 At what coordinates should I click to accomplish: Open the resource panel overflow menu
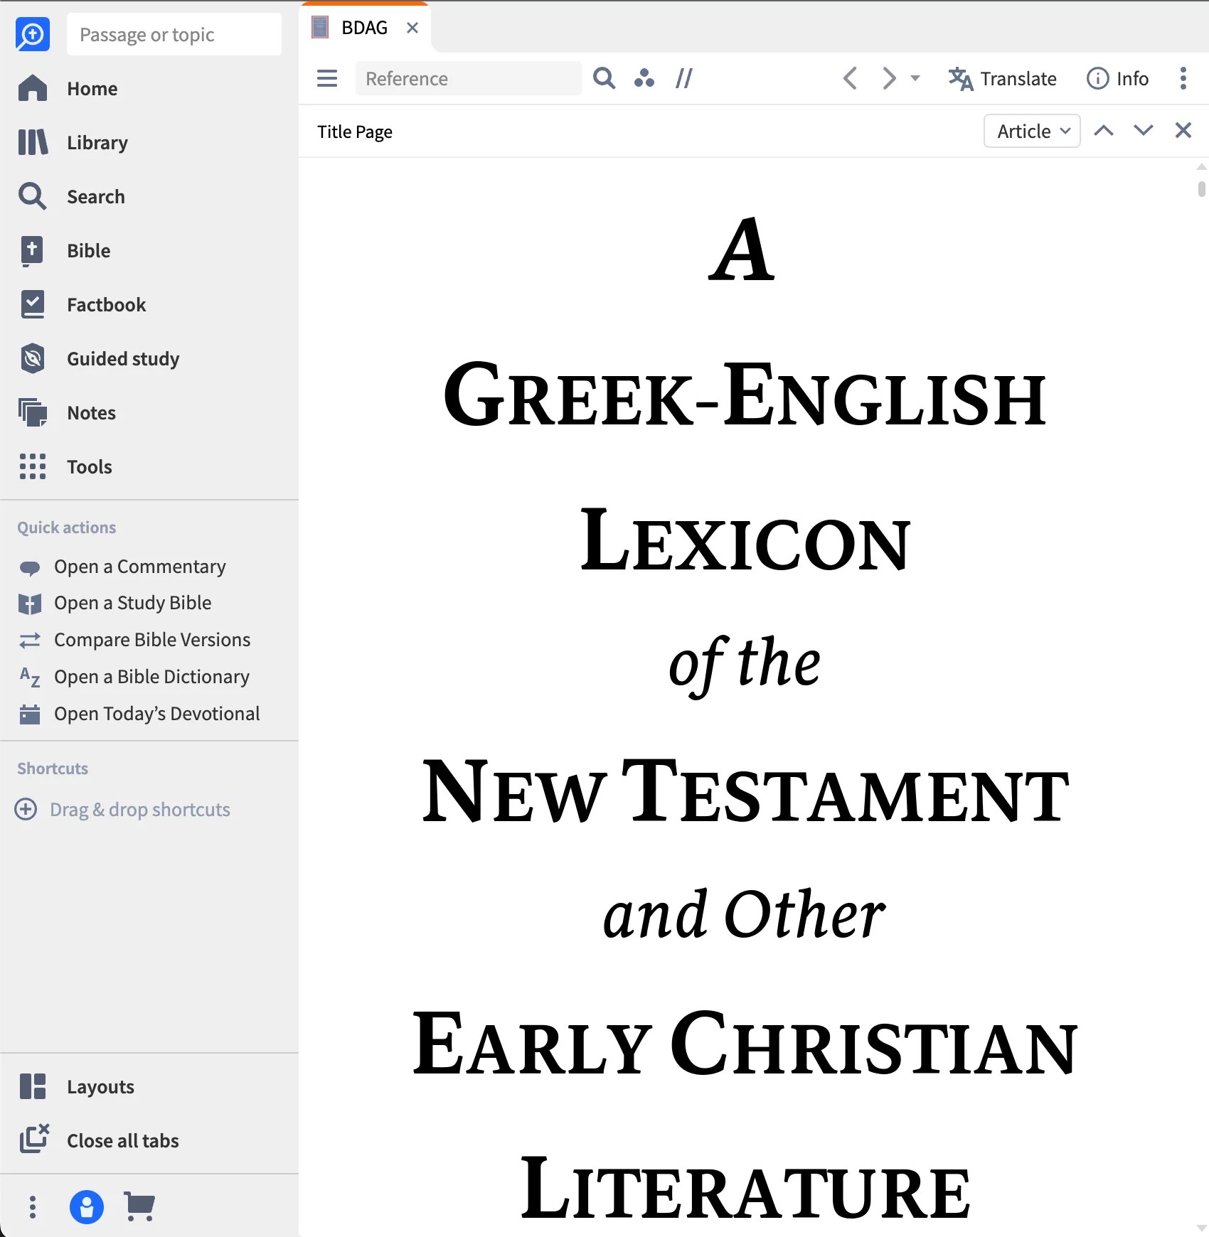pyautogui.click(x=1183, y=78)
